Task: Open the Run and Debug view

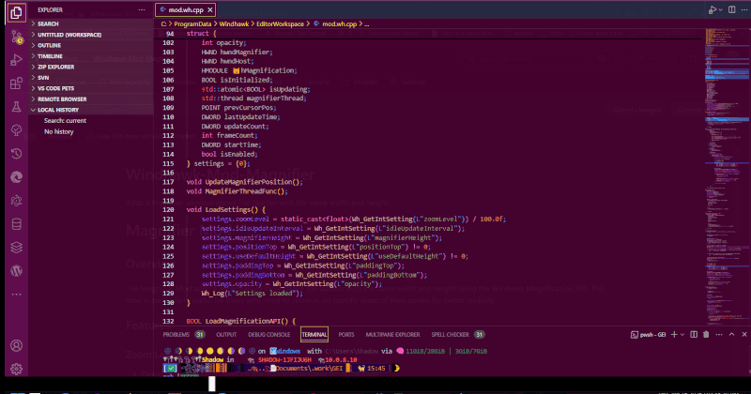Action: click(x=16, y=60)
